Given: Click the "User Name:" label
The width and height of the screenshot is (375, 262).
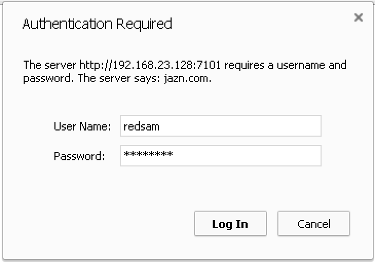Looking at the screenshot, I should 82,126.
